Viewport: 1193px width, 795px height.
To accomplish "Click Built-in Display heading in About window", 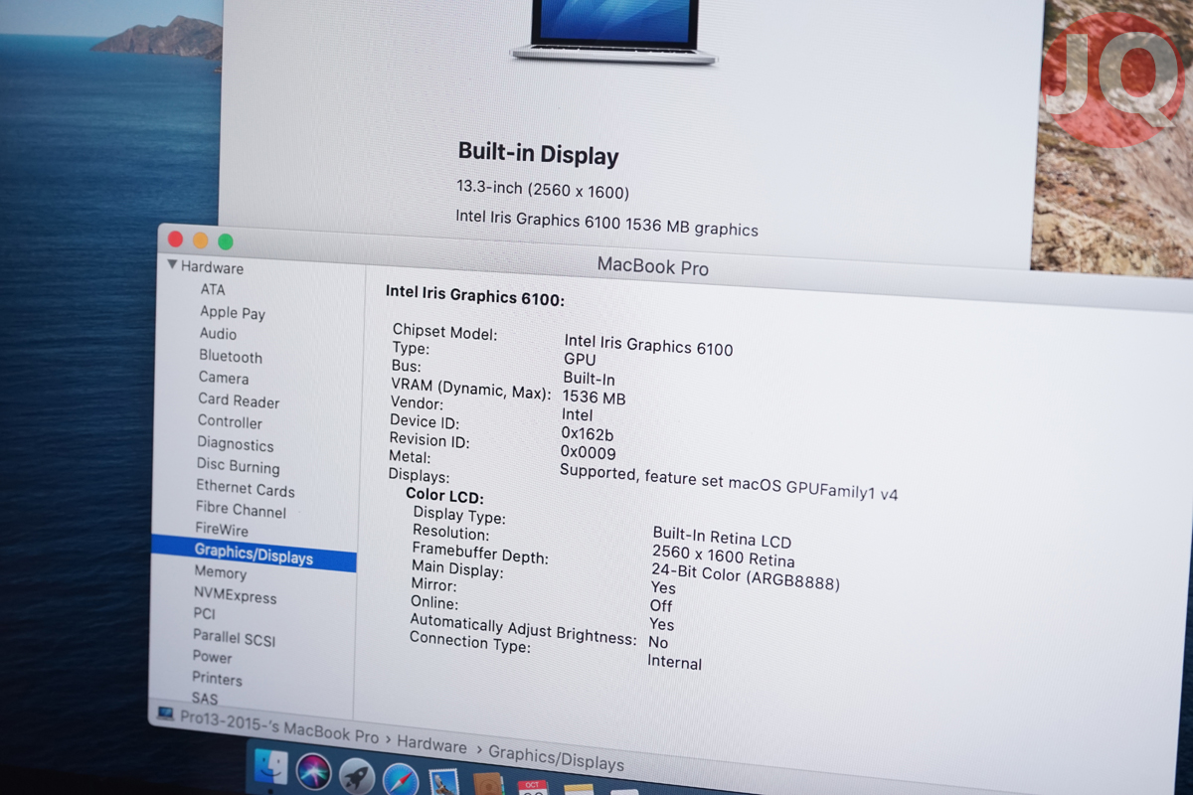I will point(538,153).
